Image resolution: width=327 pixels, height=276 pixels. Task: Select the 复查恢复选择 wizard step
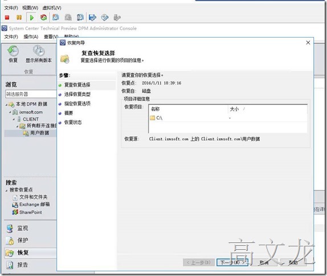(x=77, y=85)
